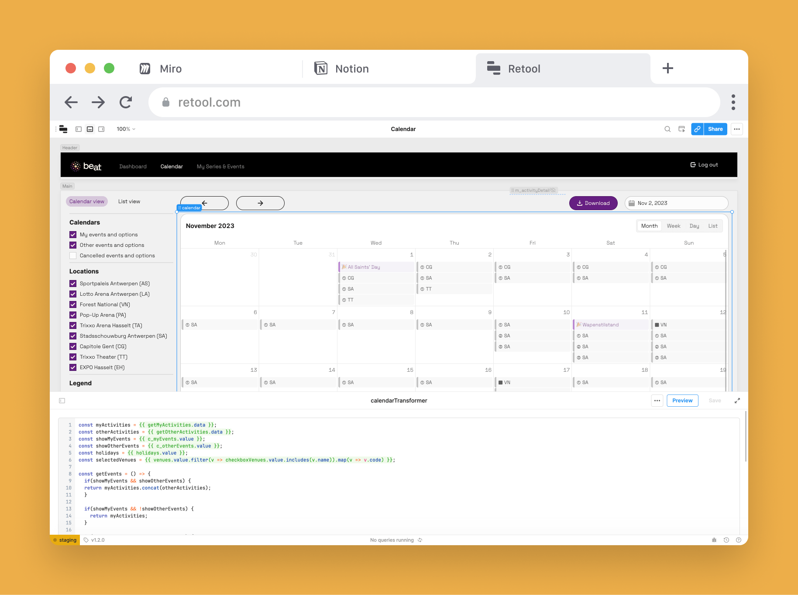
Task: Toggle Forest National (VN) checkbox
Action: click(73, 304)
